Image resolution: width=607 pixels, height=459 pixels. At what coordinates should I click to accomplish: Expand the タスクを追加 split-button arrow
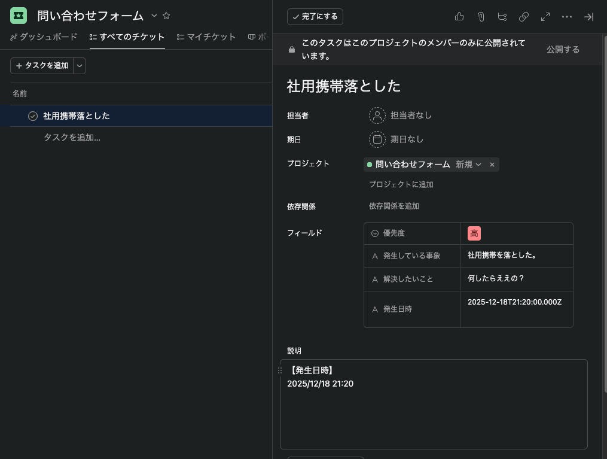(80, 66)
